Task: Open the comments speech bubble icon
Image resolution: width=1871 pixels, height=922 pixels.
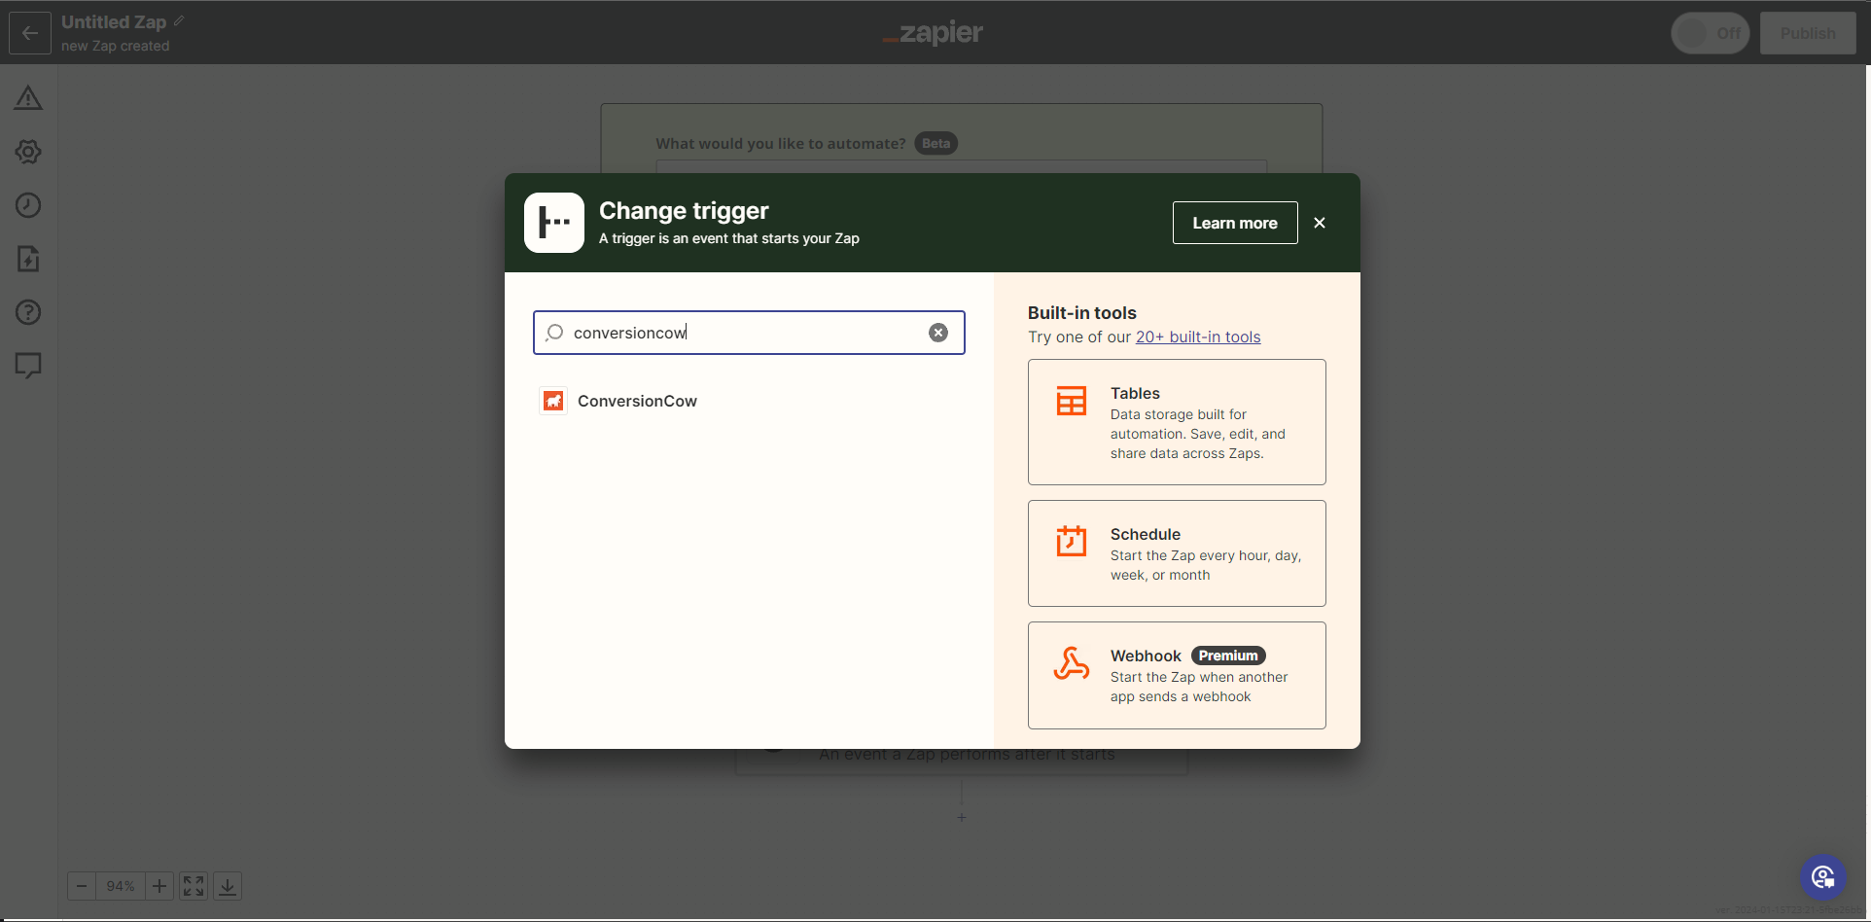Action: 28,366
